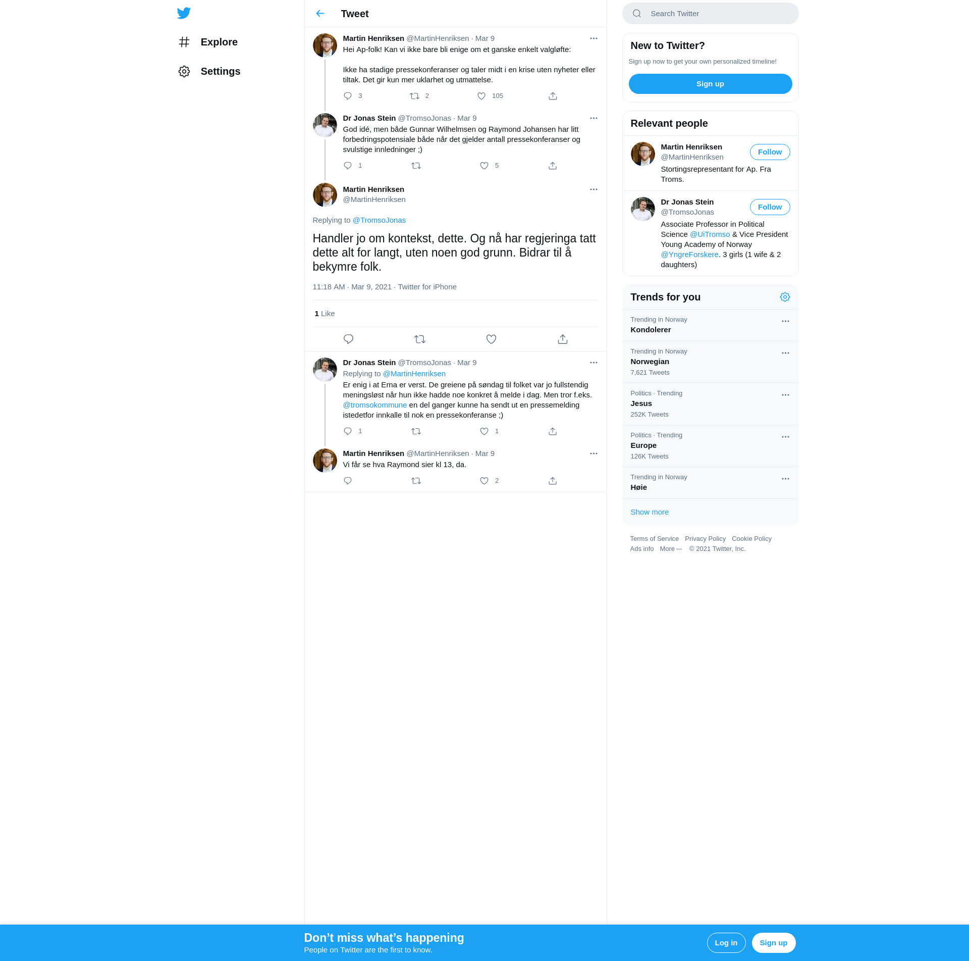Share the Er enig i at Erna tweet
The width and height of the screenshot is (969, 961).
553,431
